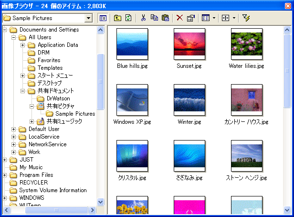Select the Winter.jpg thumbnail

(x=189, y=100)
